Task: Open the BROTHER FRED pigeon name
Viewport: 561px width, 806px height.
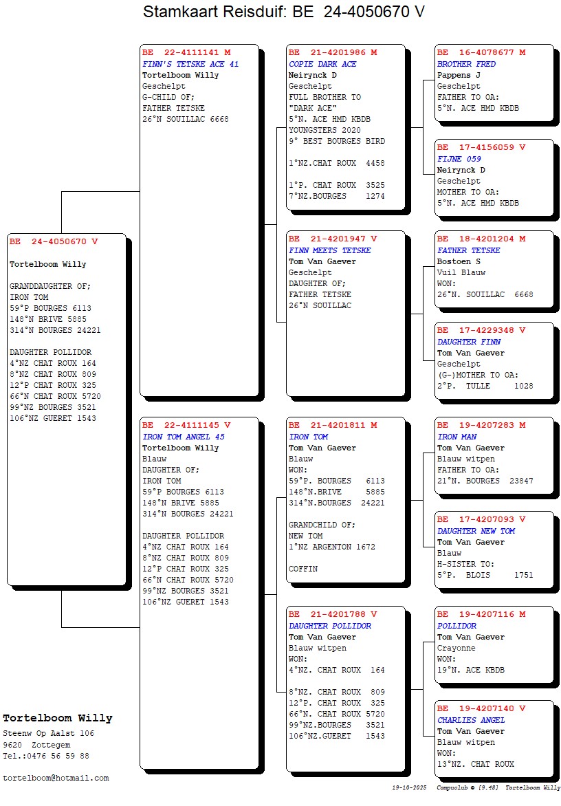Action: [466, 64]
